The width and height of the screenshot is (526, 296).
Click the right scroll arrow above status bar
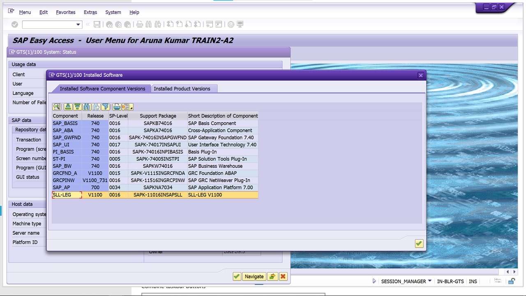click(x=514, y=272)
